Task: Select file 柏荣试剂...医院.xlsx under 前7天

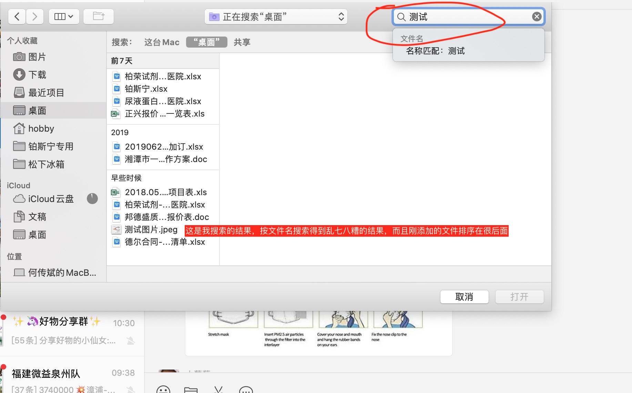Action: (x=163, y=77)
